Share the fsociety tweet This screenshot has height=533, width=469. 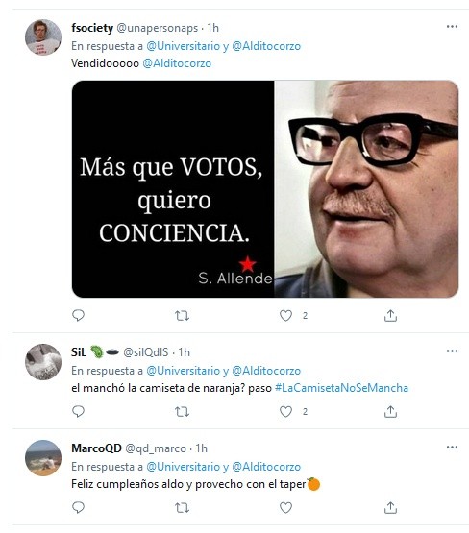point(390,315)
